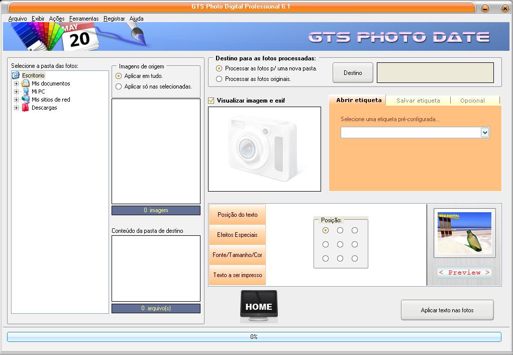Open the 'Posição do texto' section
513x355 pixels.
(237, 215)
